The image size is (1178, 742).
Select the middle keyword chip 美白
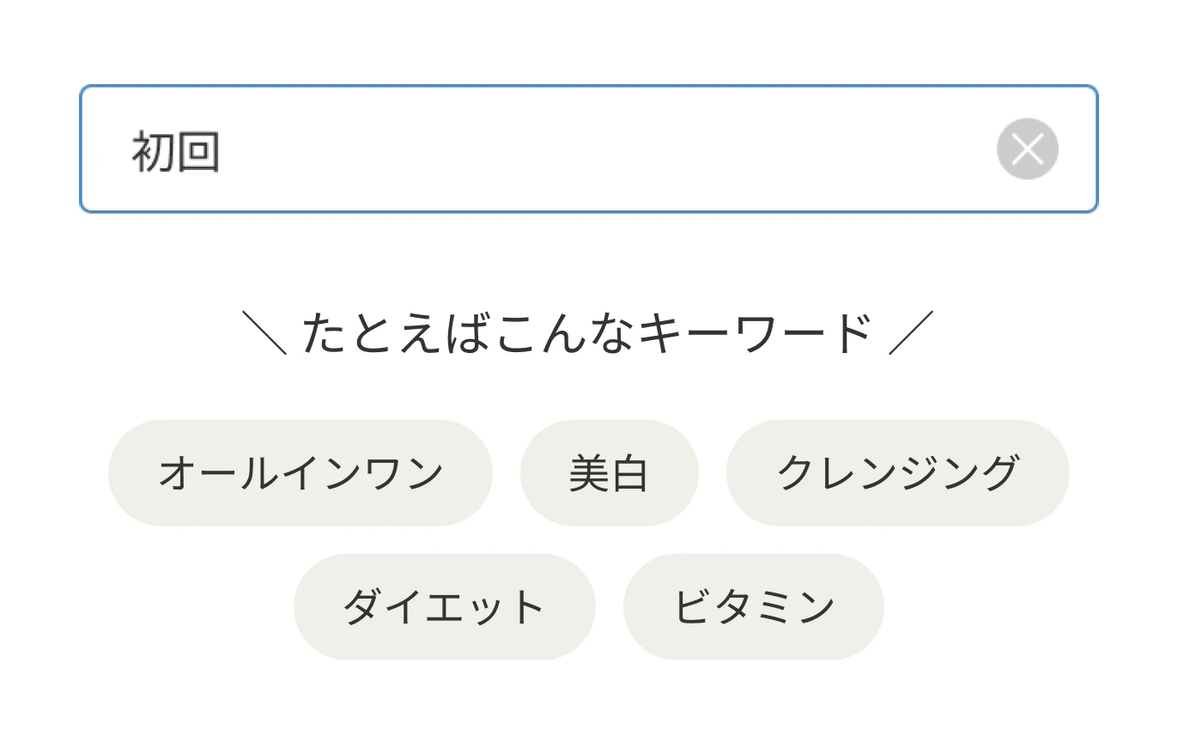tap(609, 472)
